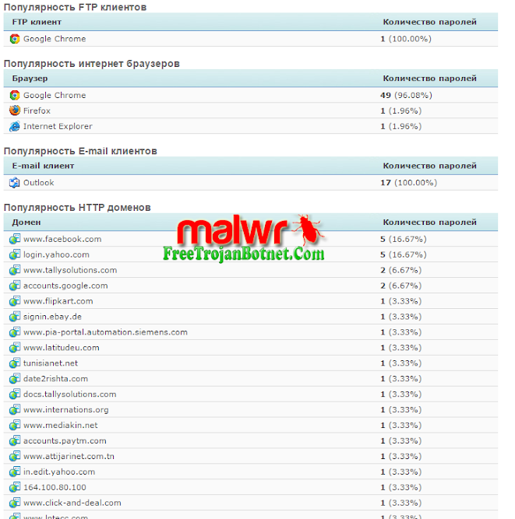This screenshot has width=515, height=519.
Task: Click the globe icon beside www.tallysolutions.com
Action: (x=15, y=270)
